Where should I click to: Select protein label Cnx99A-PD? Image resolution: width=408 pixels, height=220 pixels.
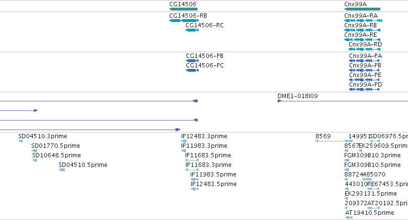tap(365, 85)
